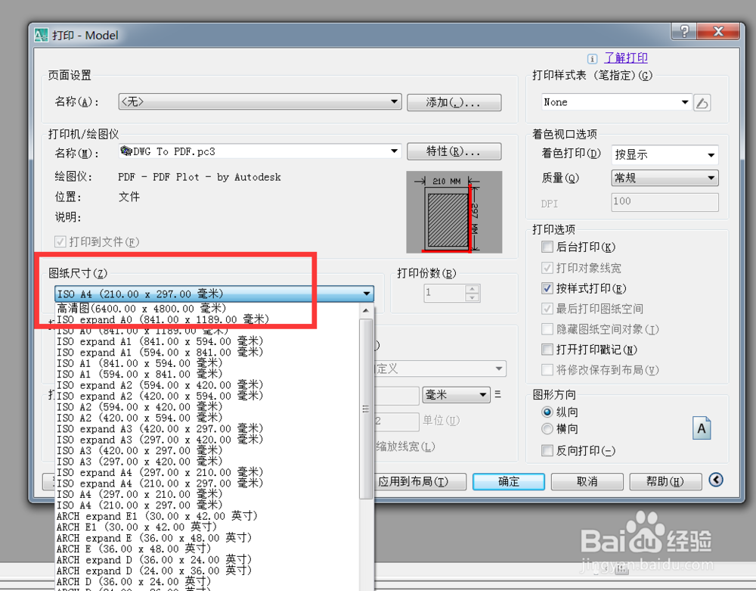This screenshot has height=591, width=756.
Task: Decrease copies with the stepper down arrow
Action: (x=472, y=297)
